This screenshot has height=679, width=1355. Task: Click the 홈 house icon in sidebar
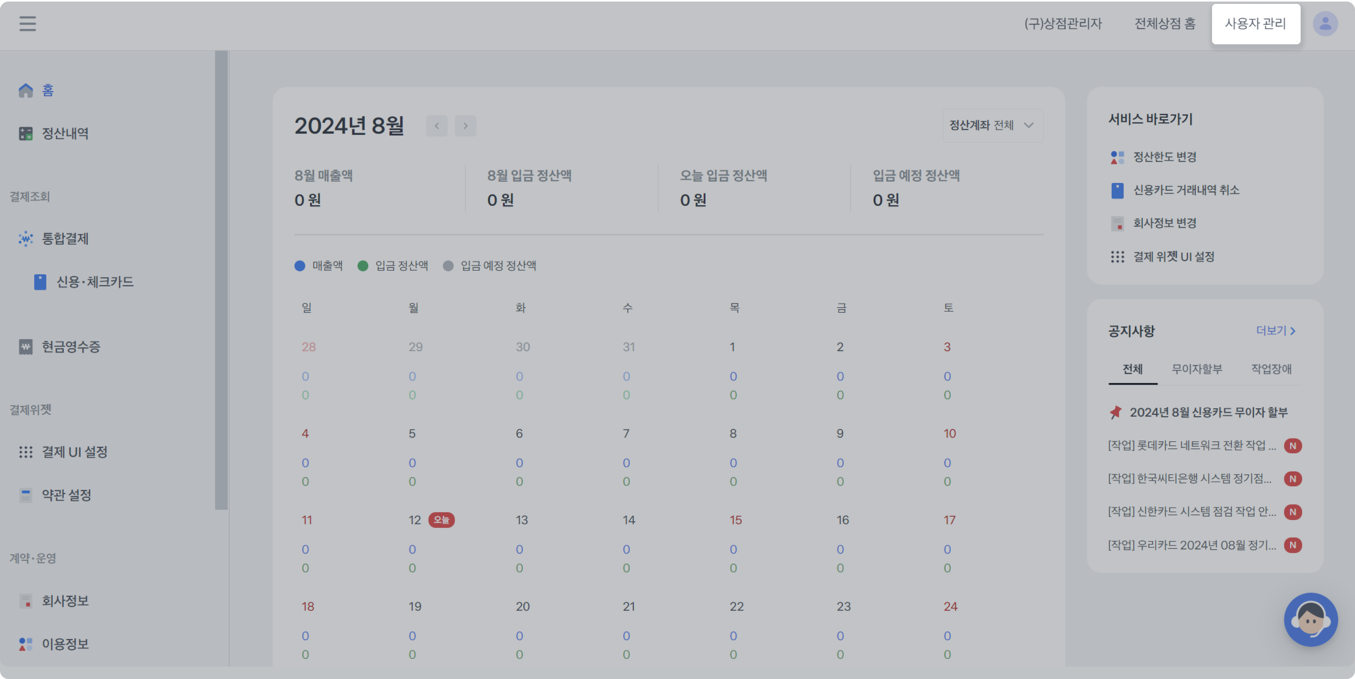pos(26,91)
